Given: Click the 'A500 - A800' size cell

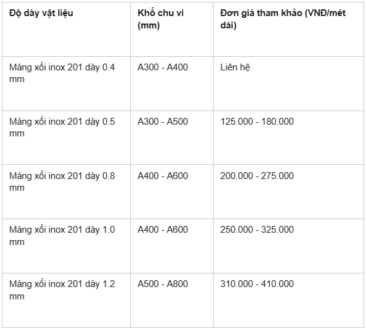Looking at the screenshot, I should click(172, 300).
